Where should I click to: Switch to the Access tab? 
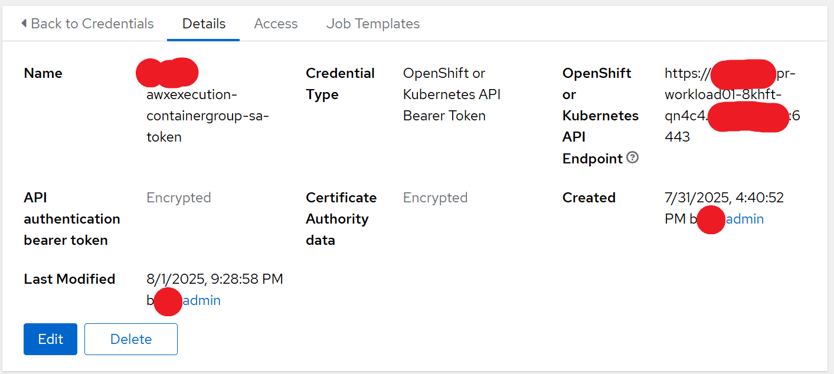276,24
